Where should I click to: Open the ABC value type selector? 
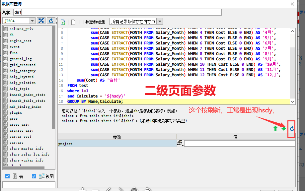pyautogui.click(x=180, y=143)
